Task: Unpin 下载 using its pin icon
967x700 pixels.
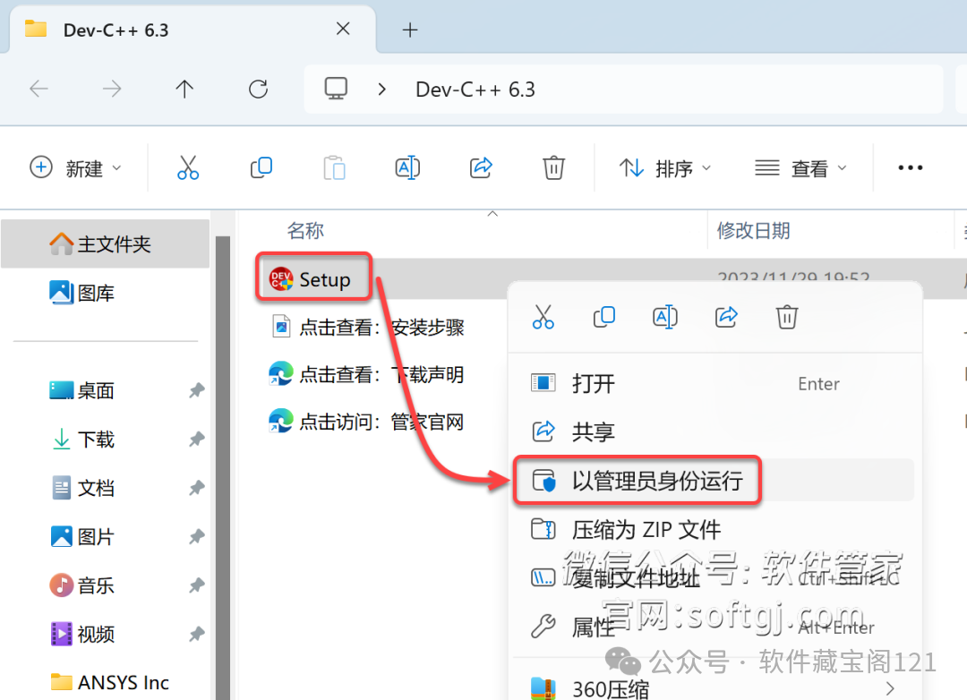Action: tap(197, 440)
